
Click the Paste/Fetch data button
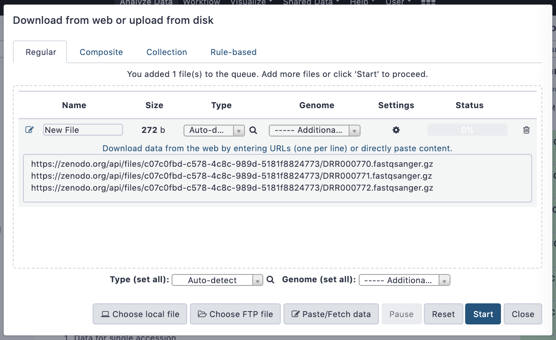pyautogui.click(x=331, y=314)
